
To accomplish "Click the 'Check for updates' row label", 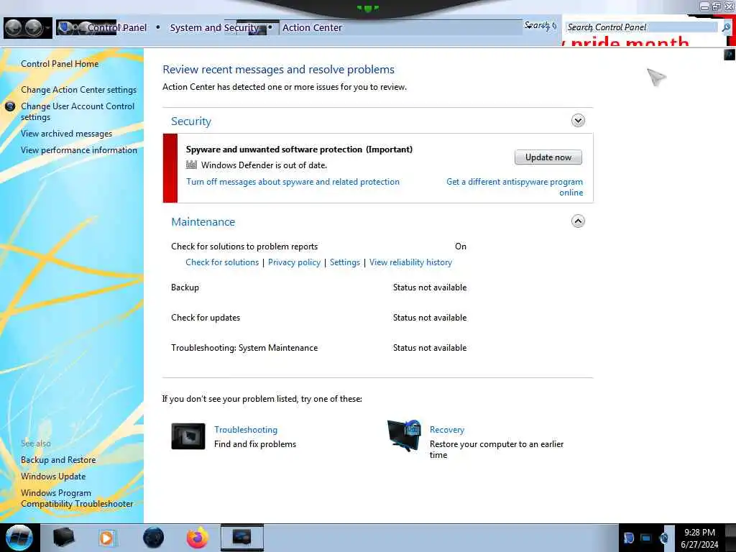I will coord(206,318).
